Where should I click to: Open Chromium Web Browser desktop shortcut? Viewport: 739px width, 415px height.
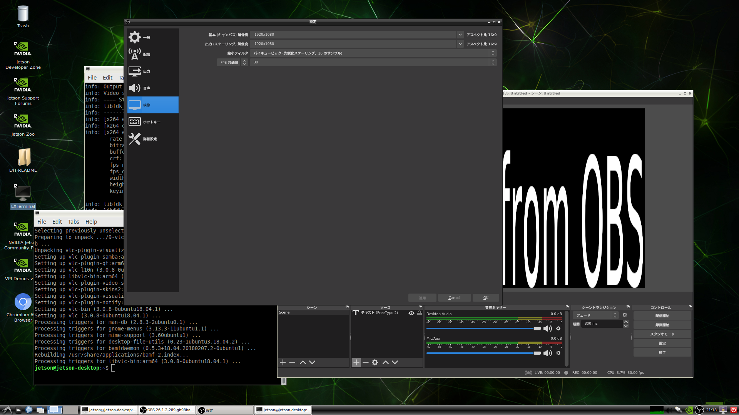tap(23, 302)
